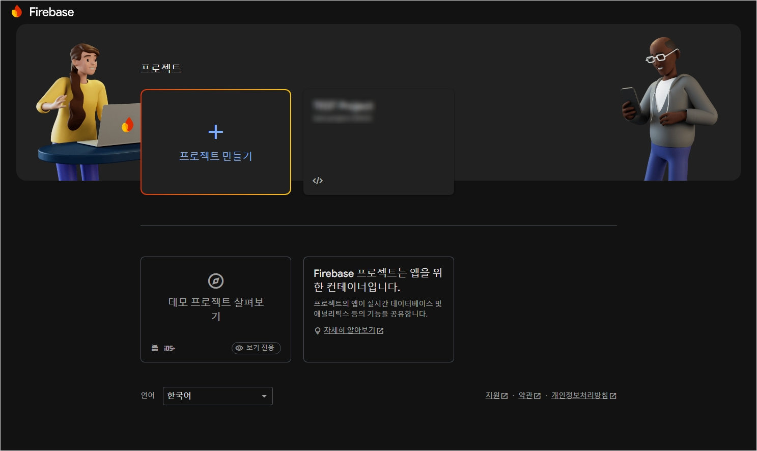
Task: Click external-link icon after 자세히 알아보기
Action: click(380, 331)
